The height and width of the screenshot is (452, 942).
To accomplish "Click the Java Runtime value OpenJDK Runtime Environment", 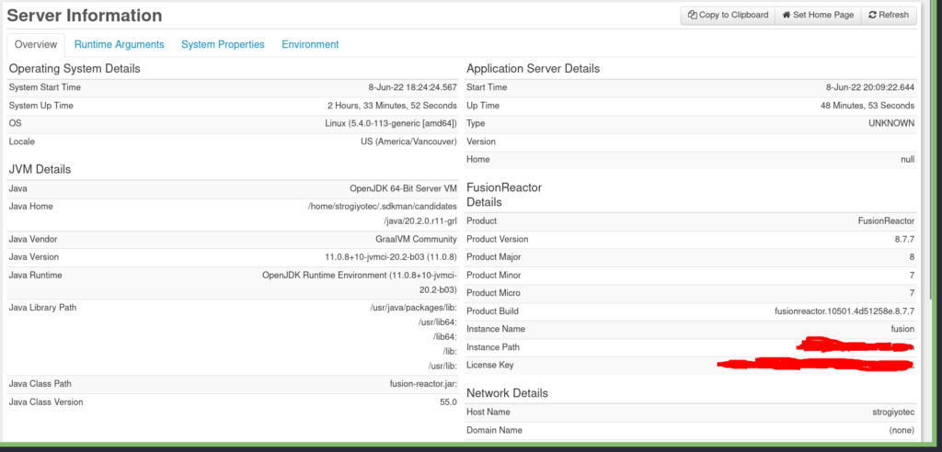I will point(360,282).
